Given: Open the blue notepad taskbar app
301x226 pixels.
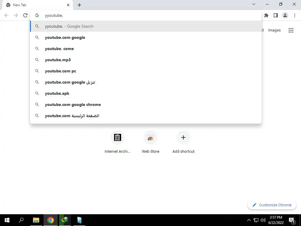Looking at the screenshot, I should 79,220.
